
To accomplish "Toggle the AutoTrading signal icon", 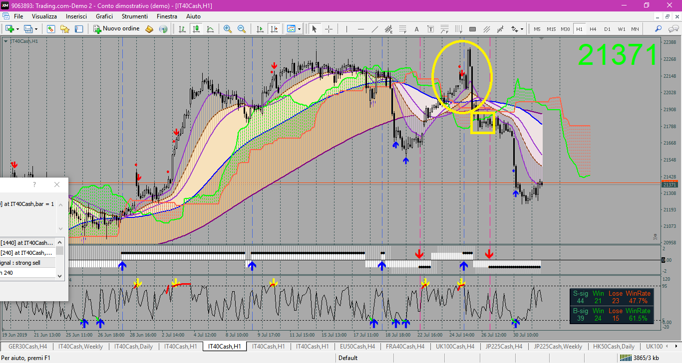I will point(163,29).
